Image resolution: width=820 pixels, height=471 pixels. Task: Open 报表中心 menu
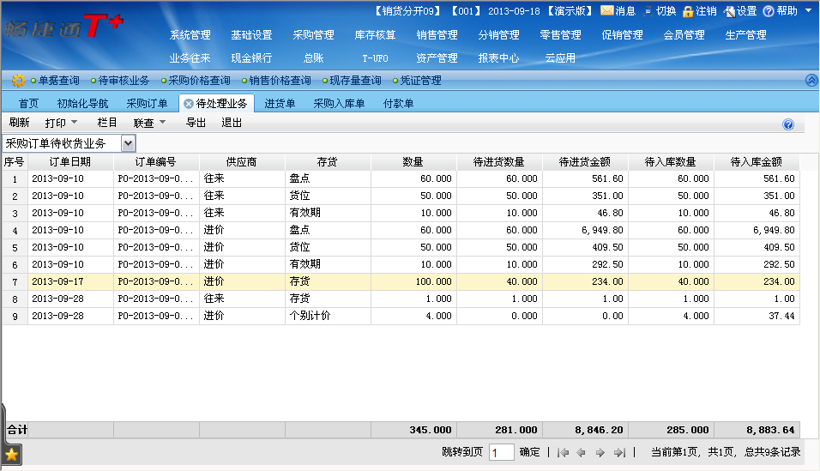coord(498,58)
